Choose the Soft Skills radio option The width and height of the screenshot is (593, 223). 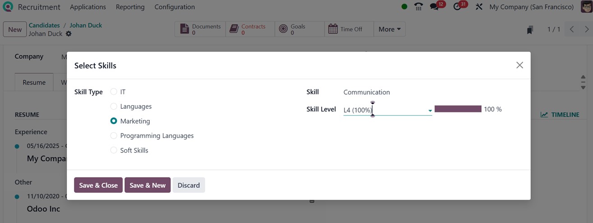point(114,150)
